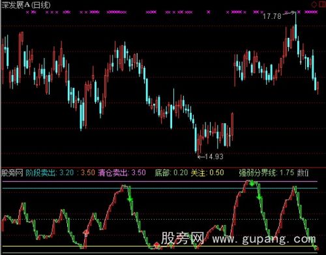The image size is (326, 255).
Task: Select the first red buy arrow on the indicator
Action: (86, 232)
